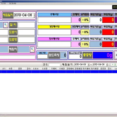Sort by the 차종 column header
This screenshot has width=117, height=117.
tap(11, 69)
